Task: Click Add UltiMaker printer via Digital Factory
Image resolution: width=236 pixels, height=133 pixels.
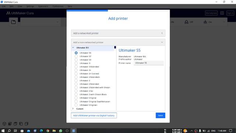Action: coord(94,116)
